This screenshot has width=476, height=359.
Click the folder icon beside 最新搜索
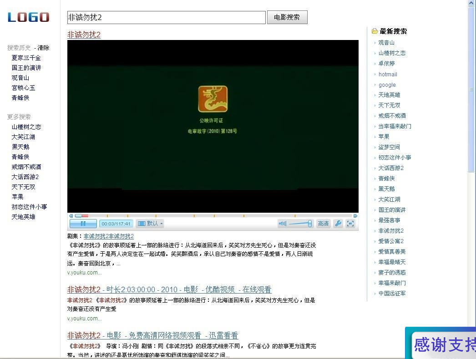coord(375,31)
